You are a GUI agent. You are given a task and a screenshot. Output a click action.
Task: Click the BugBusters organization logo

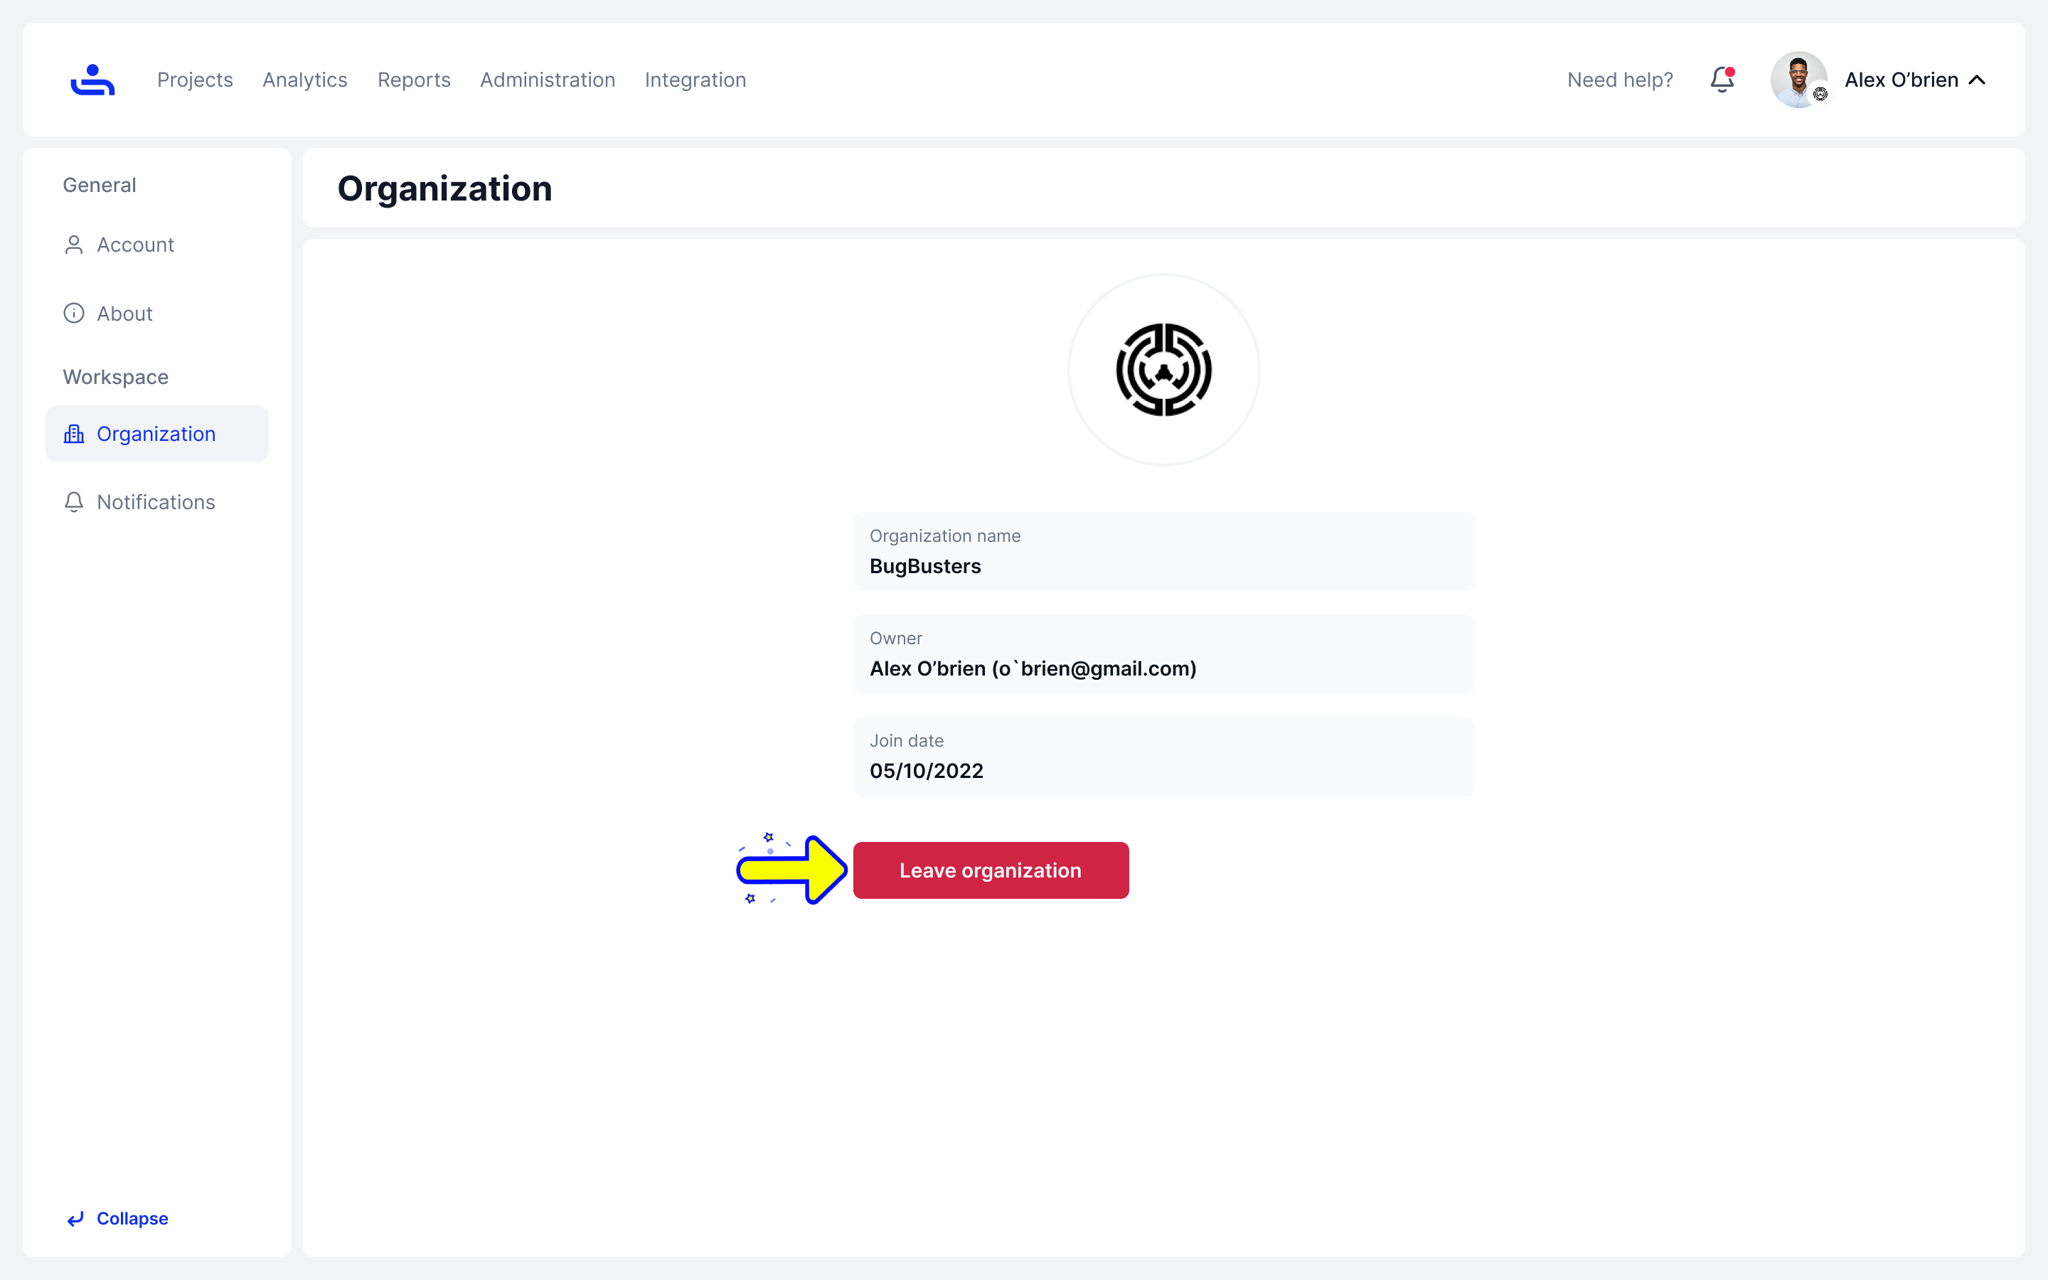1163,370
